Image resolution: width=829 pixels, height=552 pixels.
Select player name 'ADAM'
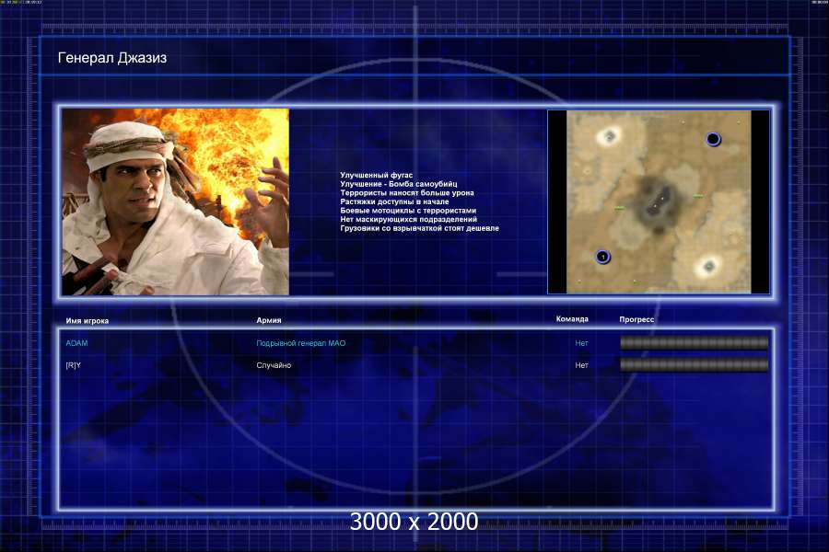[x=76, y=343]
